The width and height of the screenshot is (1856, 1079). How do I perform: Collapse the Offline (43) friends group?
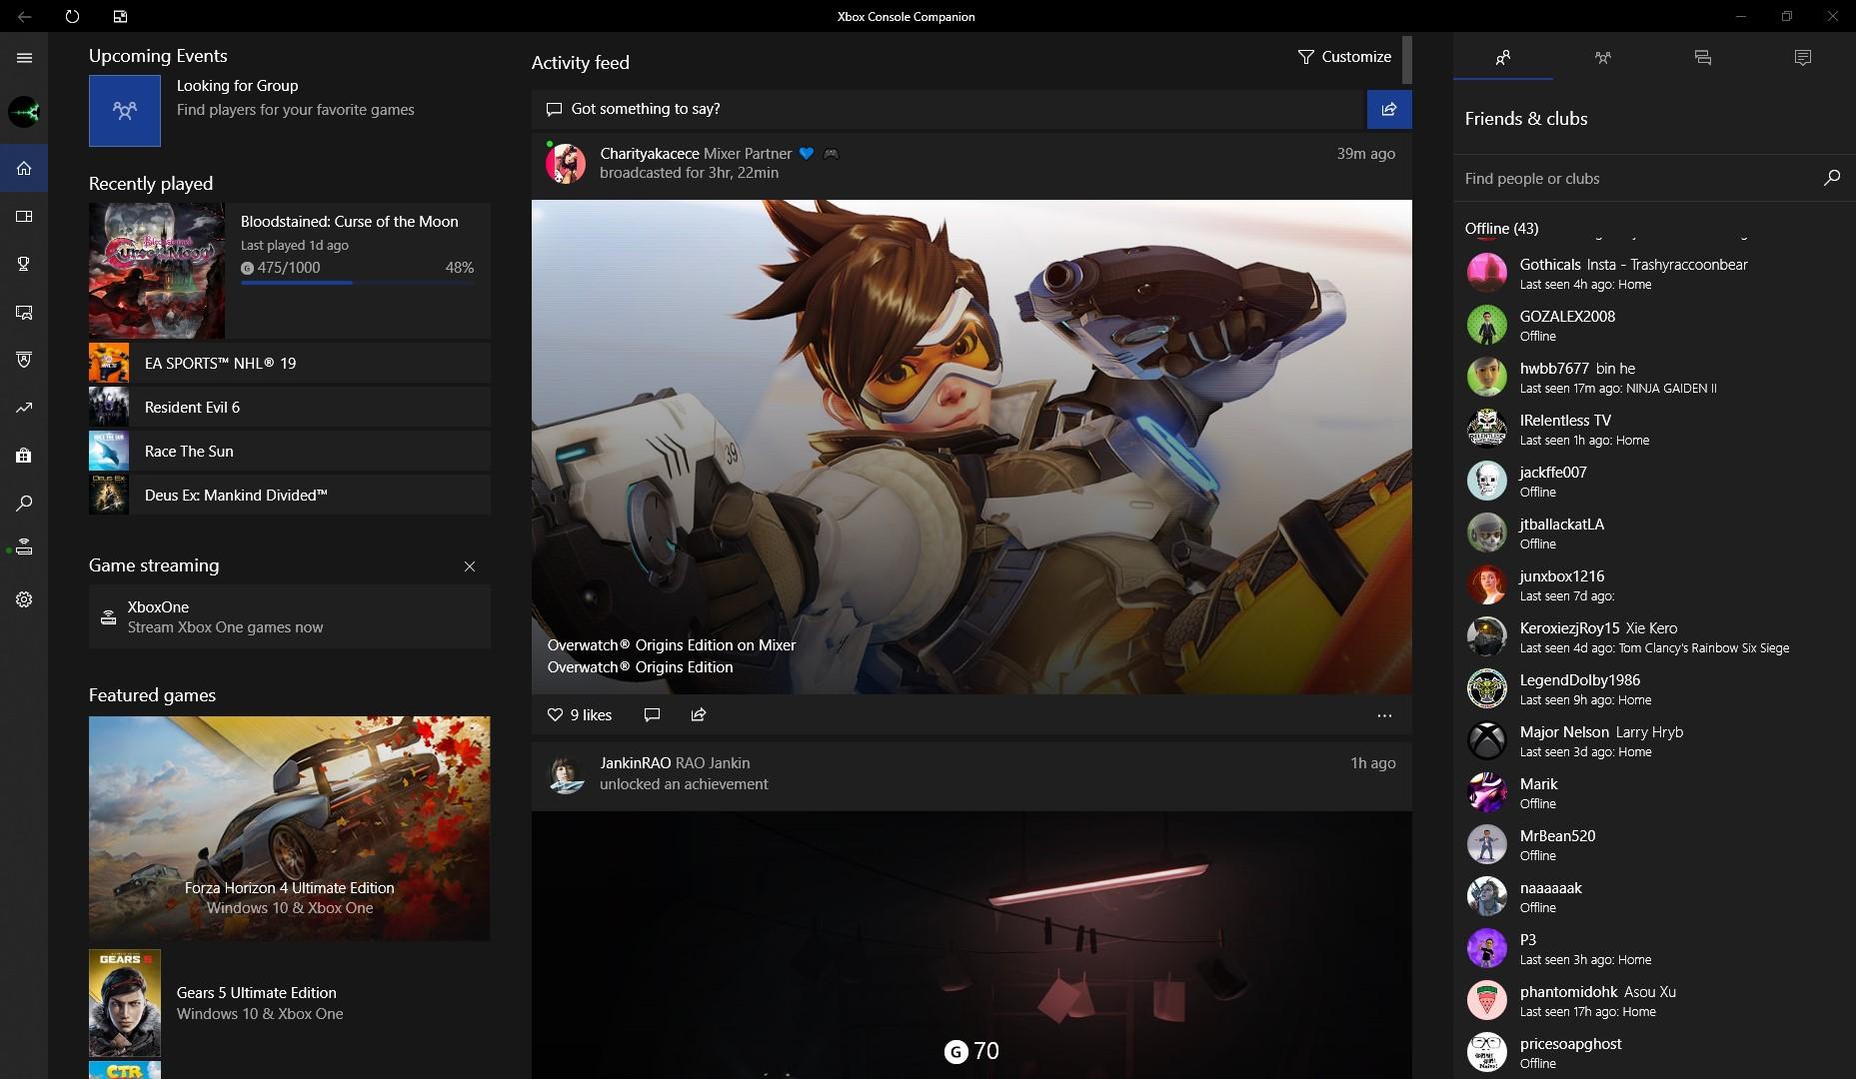[x=1501, y=229]
